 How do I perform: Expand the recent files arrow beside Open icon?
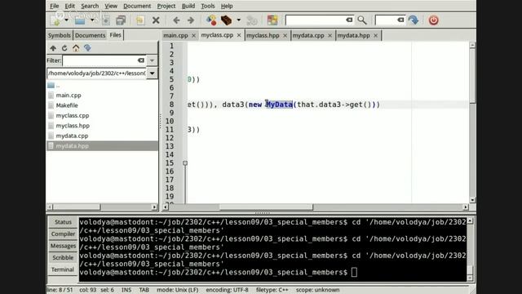pyautogui.click(x=92, y=20)
